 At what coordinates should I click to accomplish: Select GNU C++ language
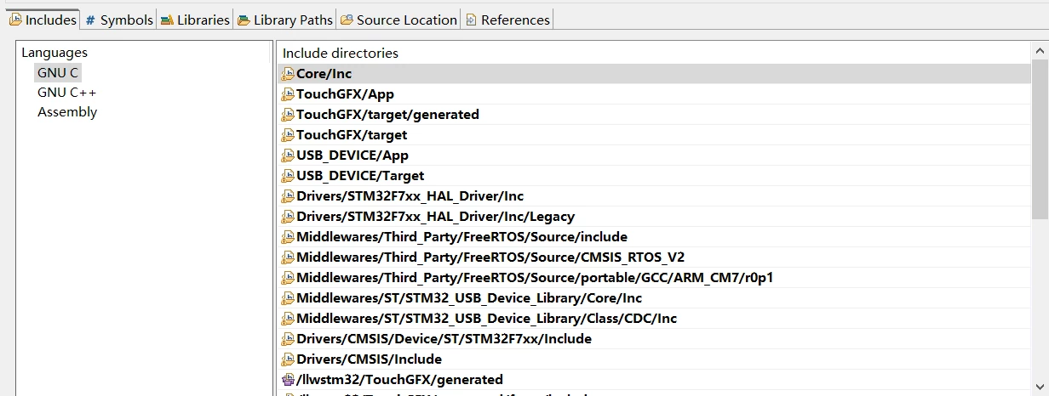[67, 93]
